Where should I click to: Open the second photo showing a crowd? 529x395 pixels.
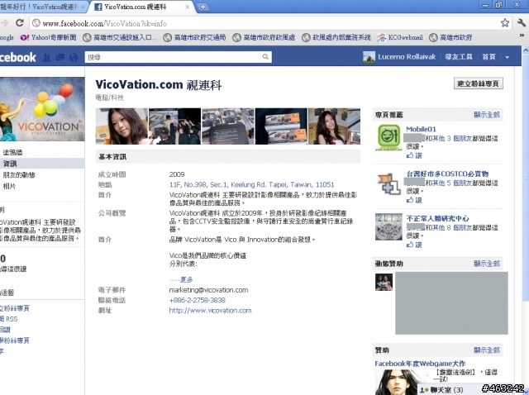[174, 126]
